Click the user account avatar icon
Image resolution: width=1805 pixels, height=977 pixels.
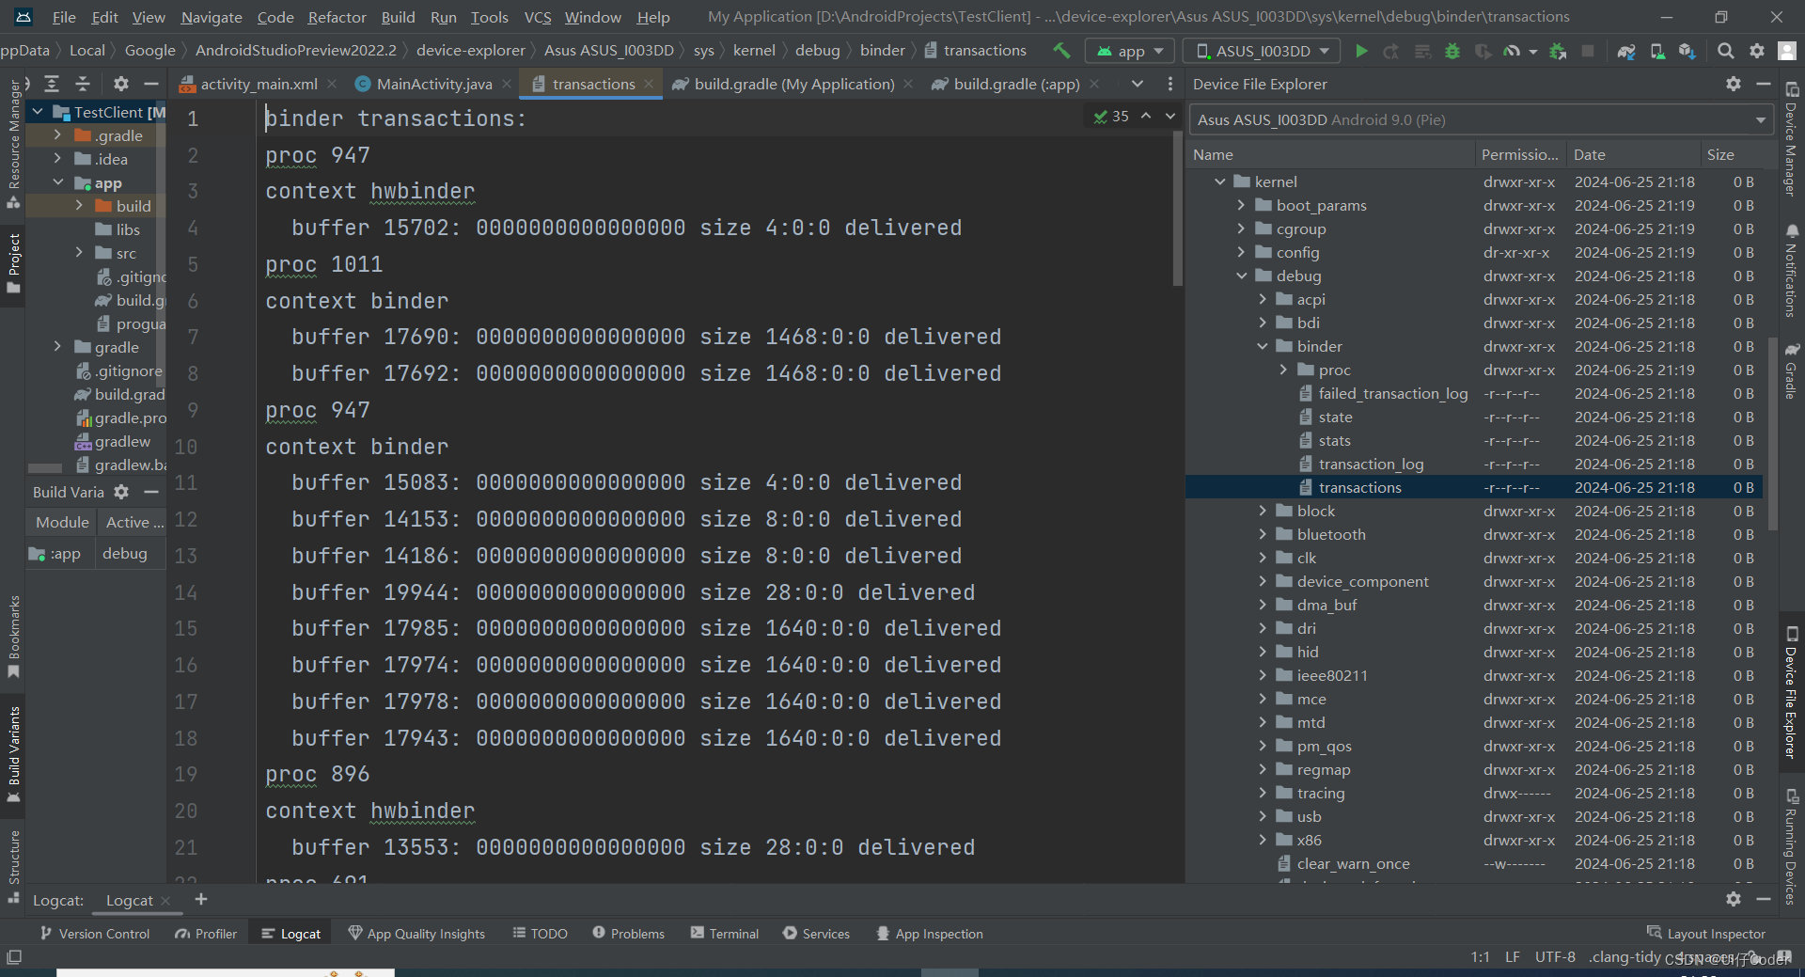click(1787, 51)
